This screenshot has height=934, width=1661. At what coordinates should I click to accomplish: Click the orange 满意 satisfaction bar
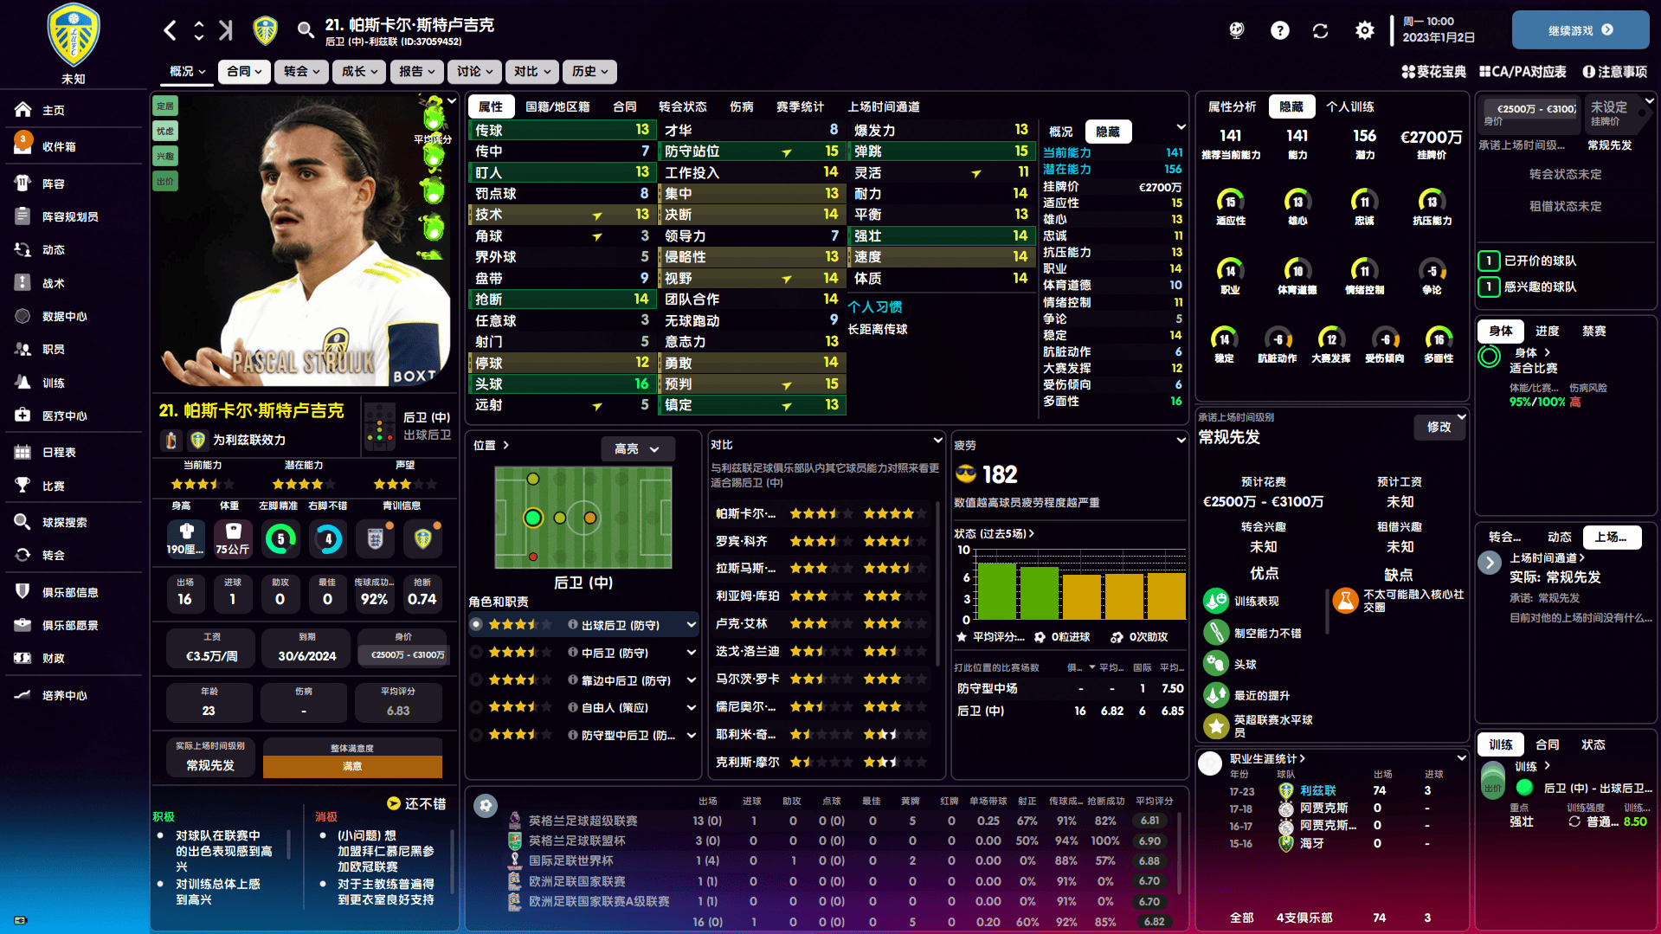coord(352,766)
